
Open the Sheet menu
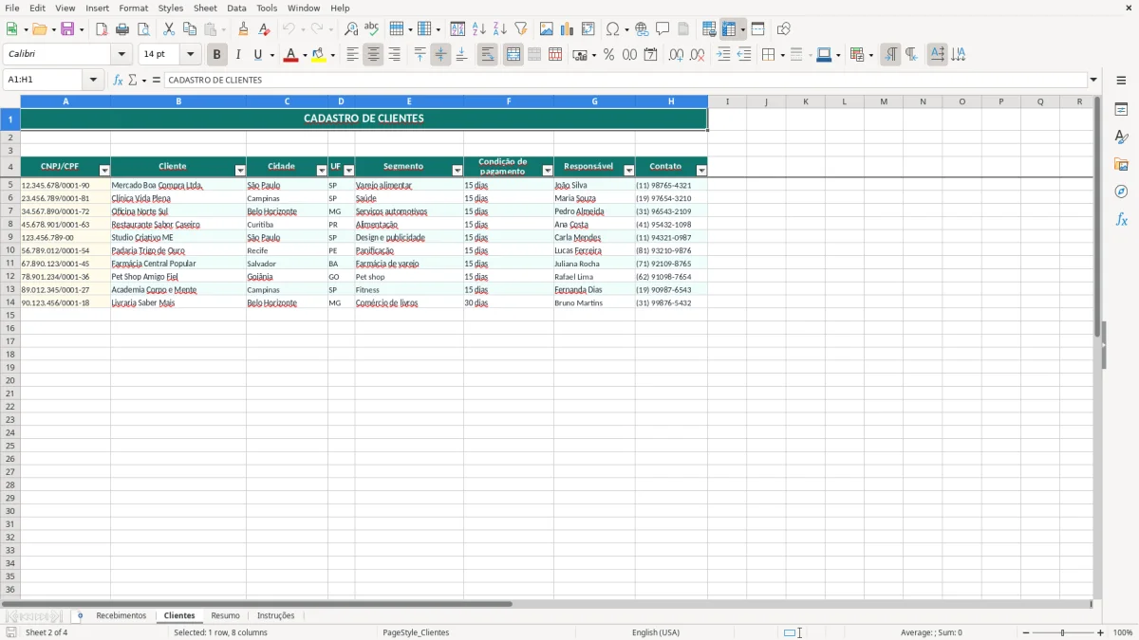(x=205, y=8)
